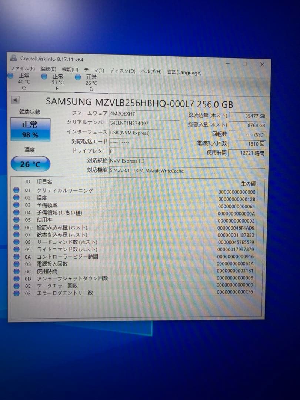Maximize the CrystalDiskInfo window
The width and height of the screenshot is (300, 400).
pos(245,64)
